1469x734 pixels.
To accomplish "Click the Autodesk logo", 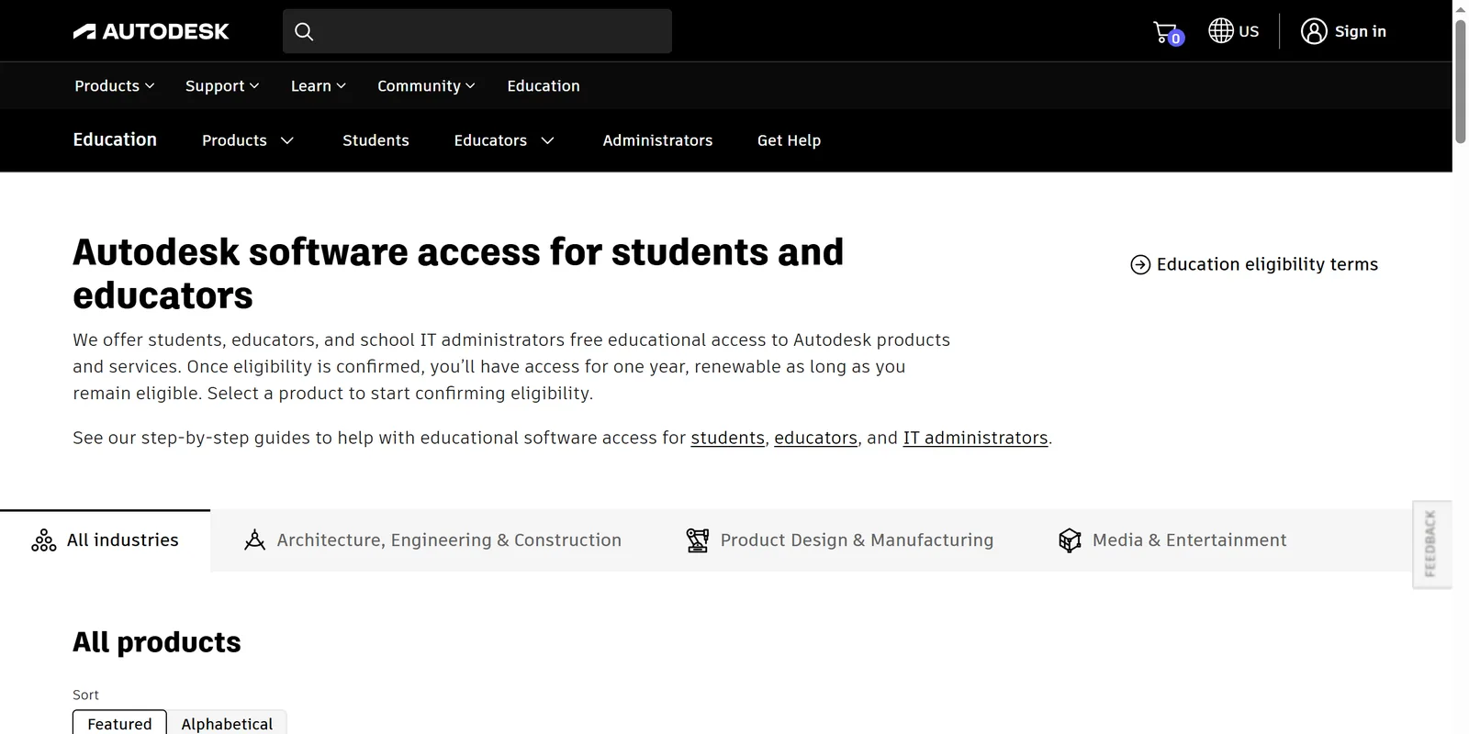I will point(151,31).
